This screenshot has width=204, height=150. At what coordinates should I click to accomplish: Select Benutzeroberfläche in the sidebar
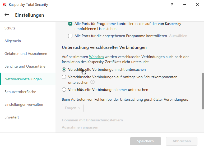tap(20, 92)
